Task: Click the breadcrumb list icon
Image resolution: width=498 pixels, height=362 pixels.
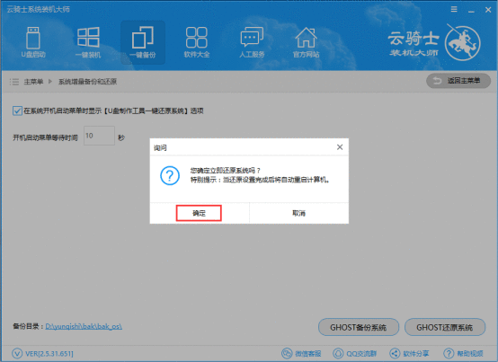Action: (14, 82)
